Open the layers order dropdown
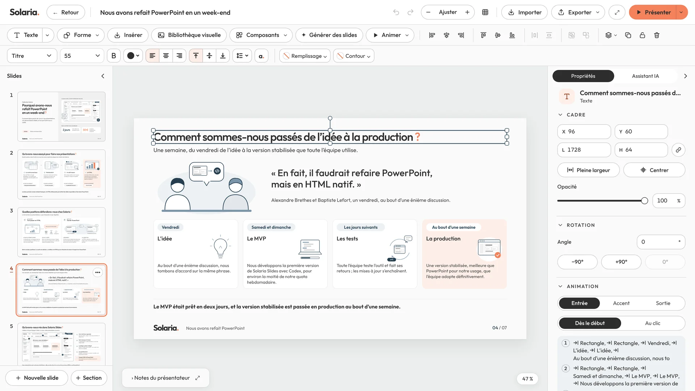The height and width of the screenshot is (391, 695). tap(611, 35)
